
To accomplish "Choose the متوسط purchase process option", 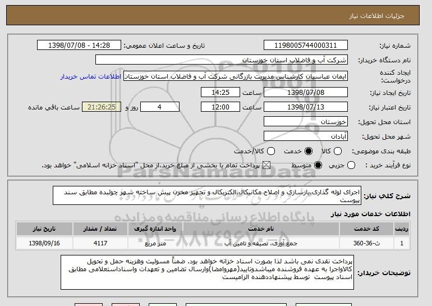I will click(x=318, y=166).
